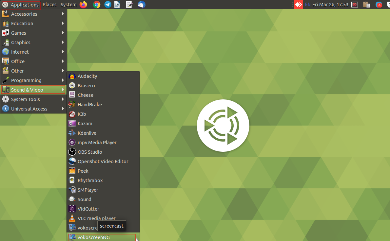Screen dimensions: 390x241
Task: Open the Kazam screen recorder
Action: (103, 123)
